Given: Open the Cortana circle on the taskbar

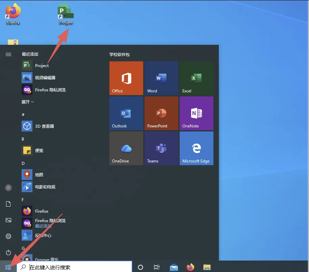Looking at the screenshot, I should [x=140, y=267].
